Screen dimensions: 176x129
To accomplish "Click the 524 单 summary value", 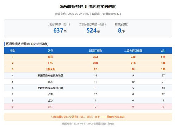I will click(x=93, y=30).
